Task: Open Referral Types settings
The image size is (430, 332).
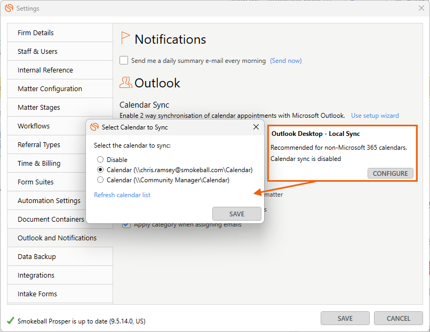Action: coord(46,144)
